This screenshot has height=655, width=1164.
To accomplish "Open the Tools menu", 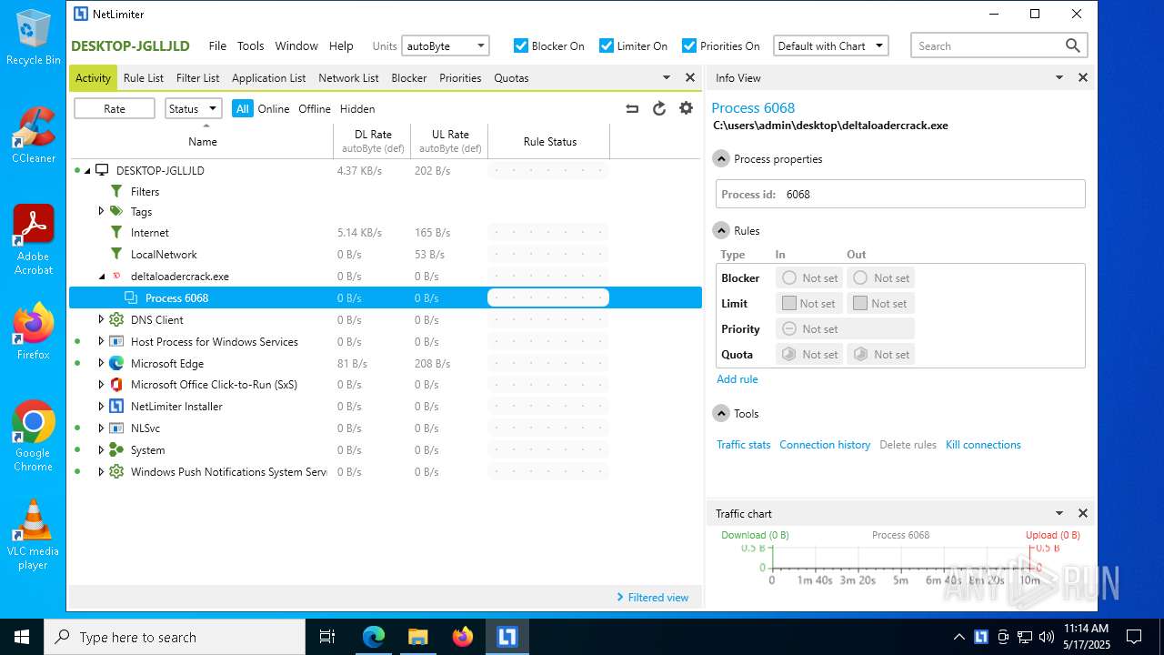I will [251, 45].
